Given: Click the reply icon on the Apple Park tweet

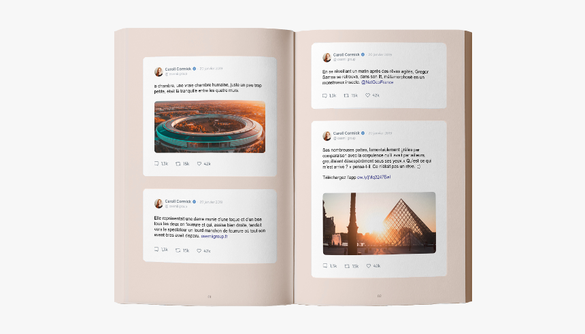Looking at the screenshot, I should point(156,163).
